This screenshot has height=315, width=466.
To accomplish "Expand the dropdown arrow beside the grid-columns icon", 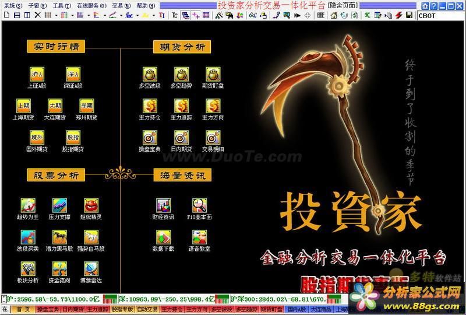I will coord(56,16).
